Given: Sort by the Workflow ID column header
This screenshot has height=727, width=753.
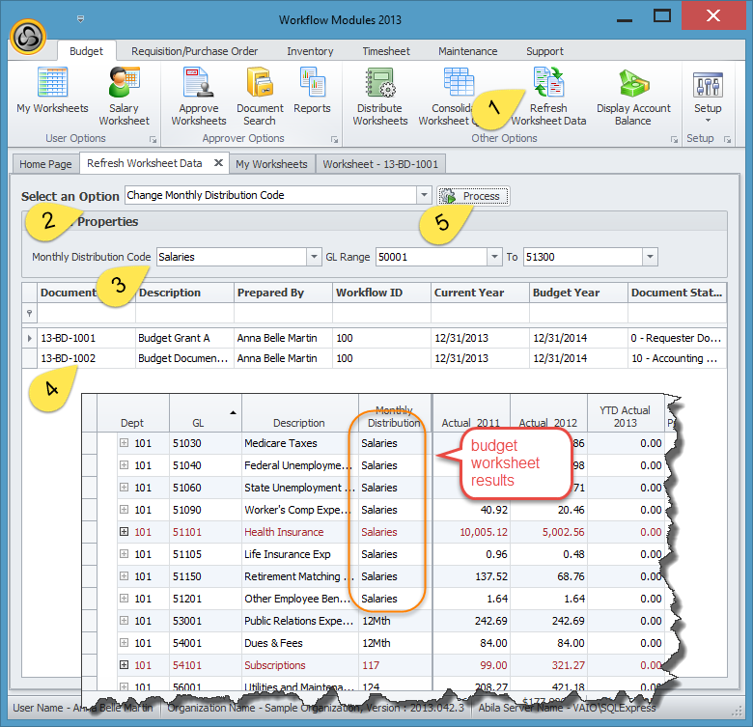Looking at the screenshot, I should coord(381,293).
